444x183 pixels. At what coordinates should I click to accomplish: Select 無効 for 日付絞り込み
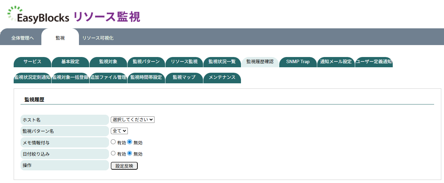130,153
